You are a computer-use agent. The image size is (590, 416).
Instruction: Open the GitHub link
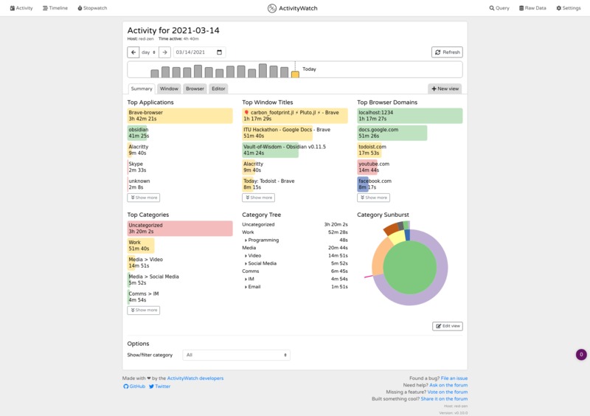[134, 386]
